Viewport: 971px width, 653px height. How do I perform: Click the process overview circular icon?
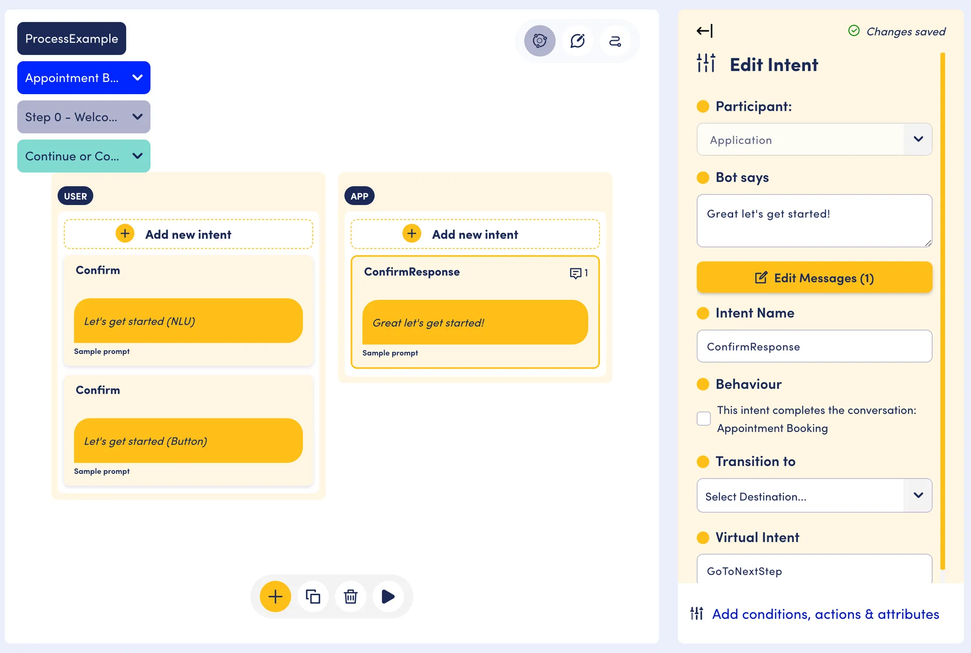coord(539,41)
